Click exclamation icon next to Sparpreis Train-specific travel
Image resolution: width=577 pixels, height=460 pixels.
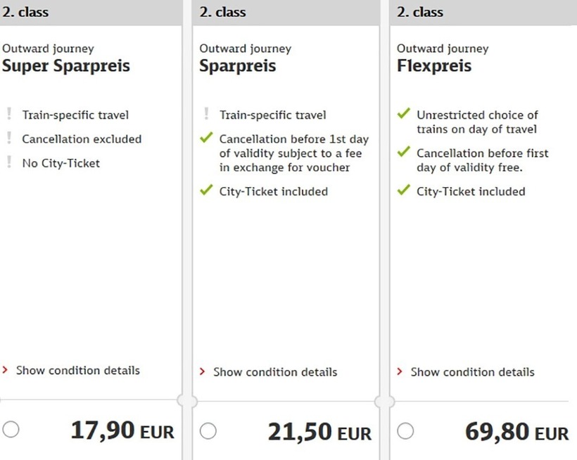206,114
